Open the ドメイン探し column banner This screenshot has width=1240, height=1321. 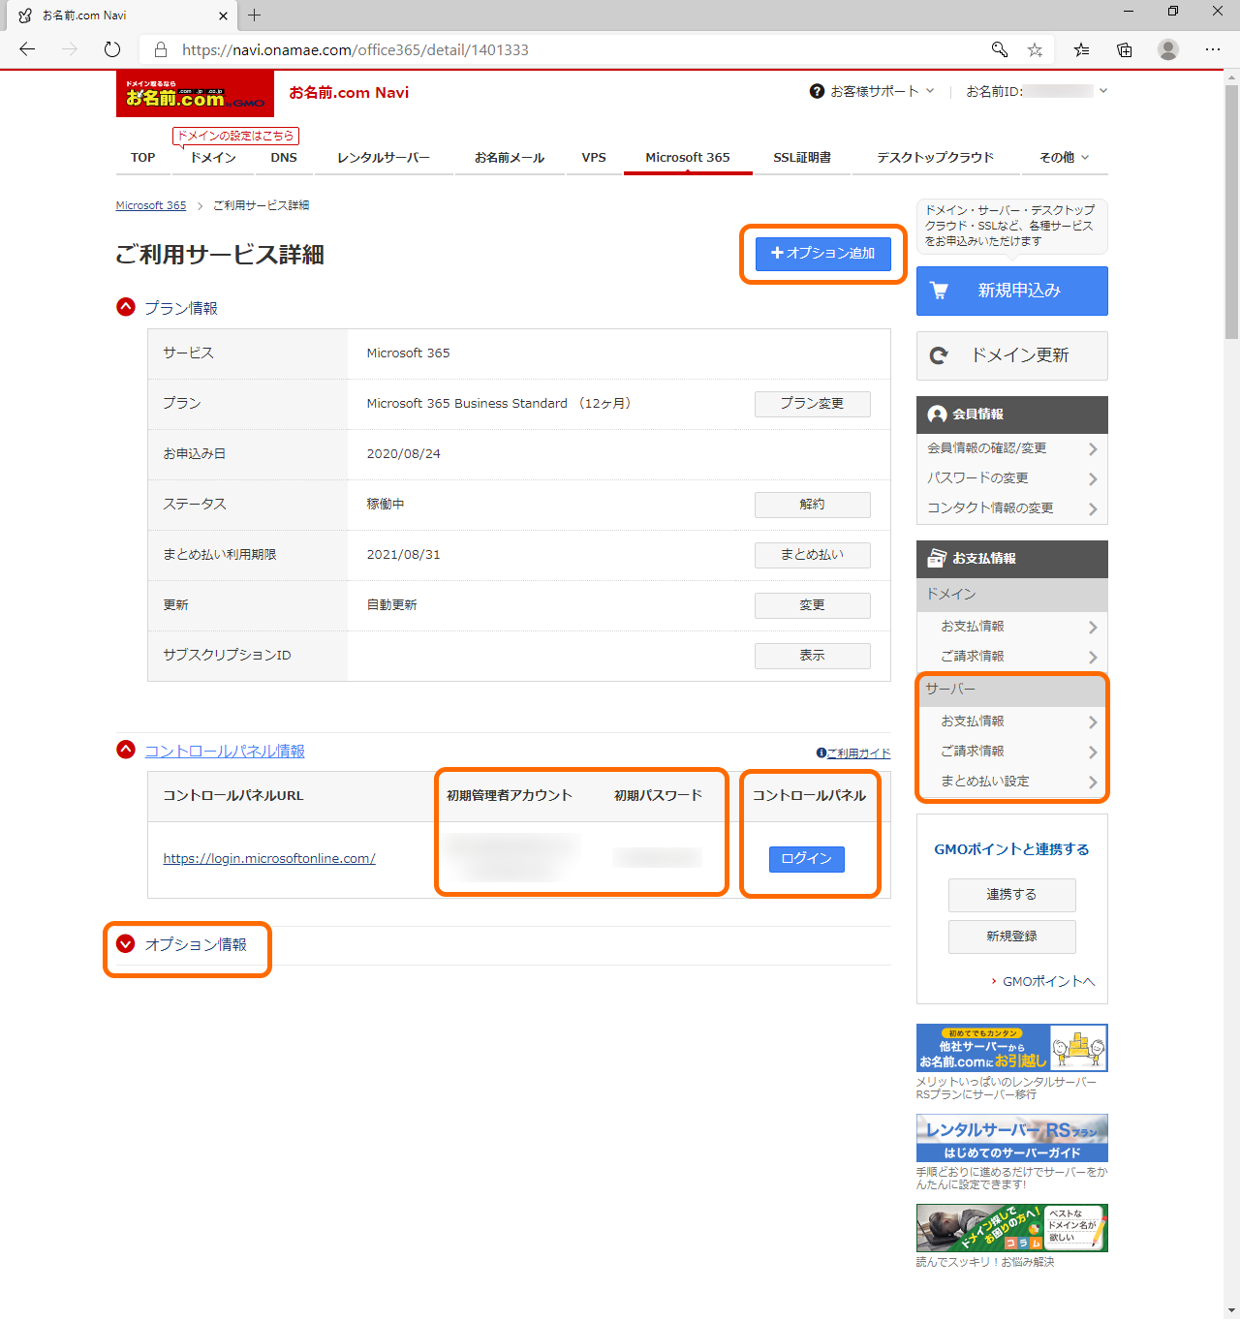[x=1012, y=1228]
